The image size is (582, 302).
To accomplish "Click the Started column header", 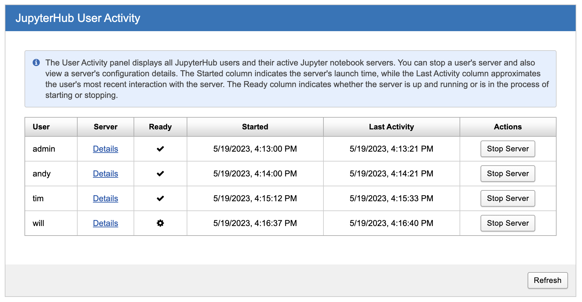I will tap(255, 127).
